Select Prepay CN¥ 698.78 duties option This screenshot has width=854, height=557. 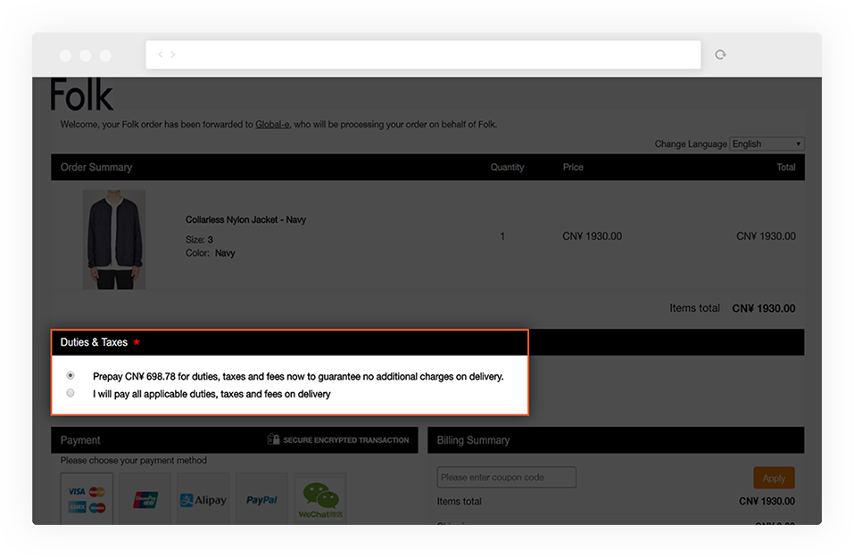pos(70,375)
